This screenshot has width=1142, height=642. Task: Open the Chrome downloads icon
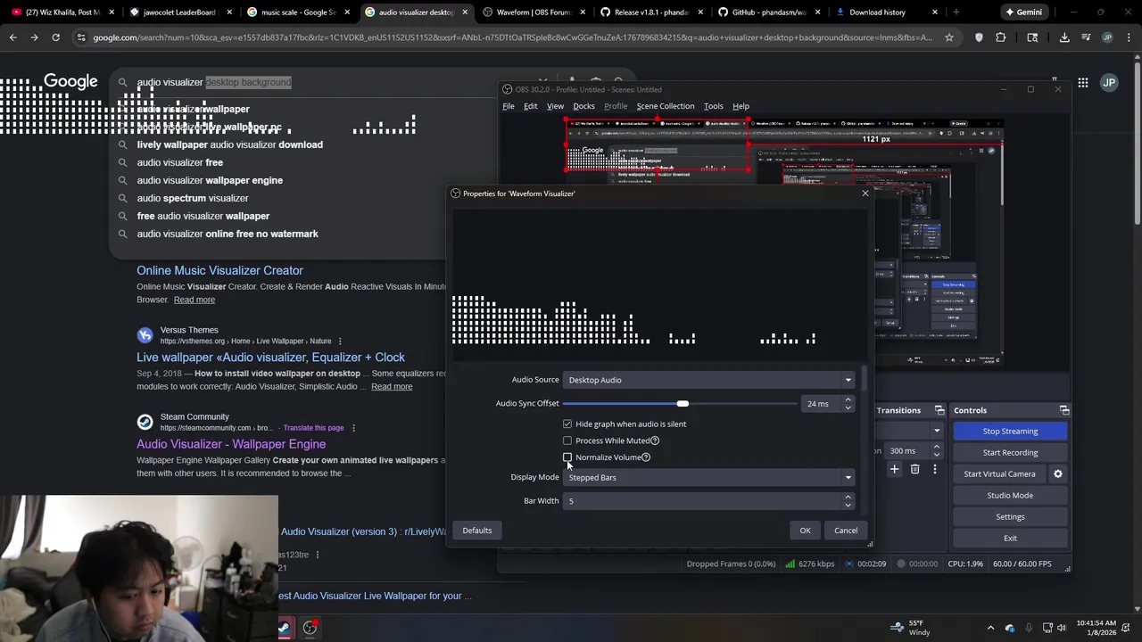point(1064,37)
